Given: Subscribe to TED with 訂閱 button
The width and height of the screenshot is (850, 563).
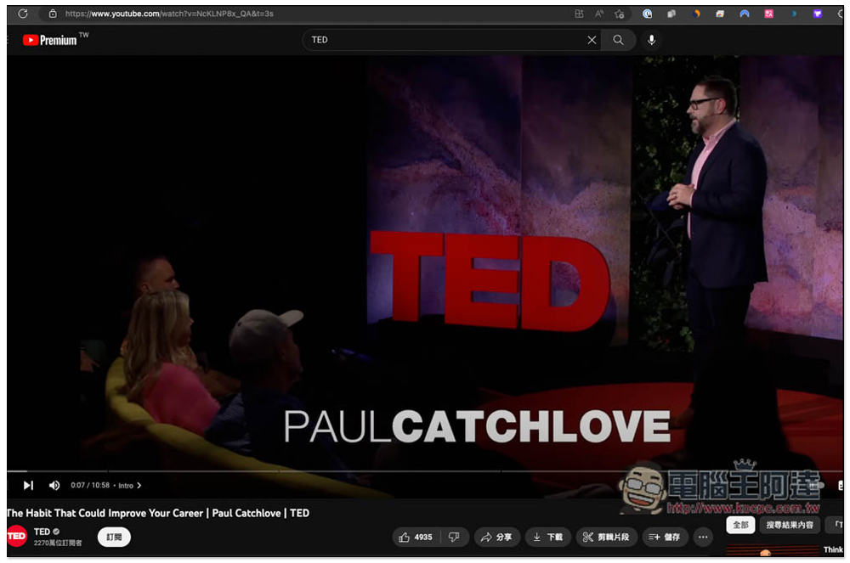Looking at the screenshot, I should click(x=114, y=537).
